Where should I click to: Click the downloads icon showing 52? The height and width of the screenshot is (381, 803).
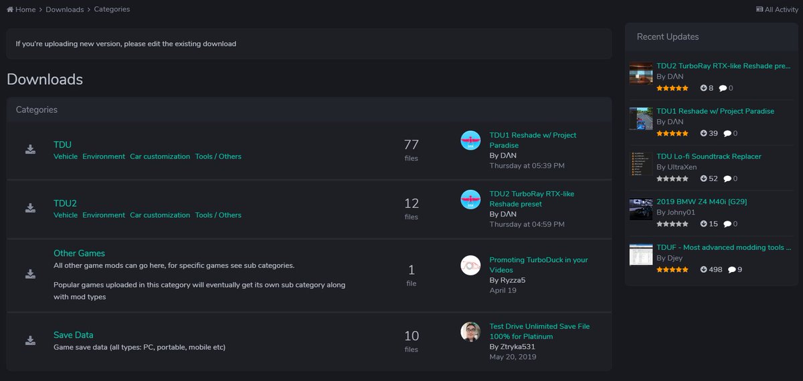[x=703, y=179]
